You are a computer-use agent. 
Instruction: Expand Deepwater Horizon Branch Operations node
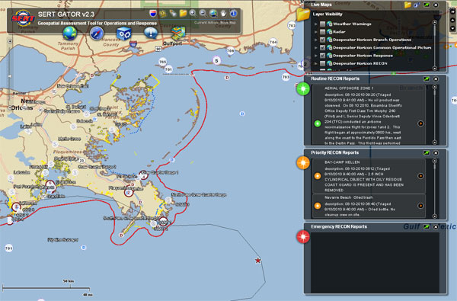coord(315,40)
